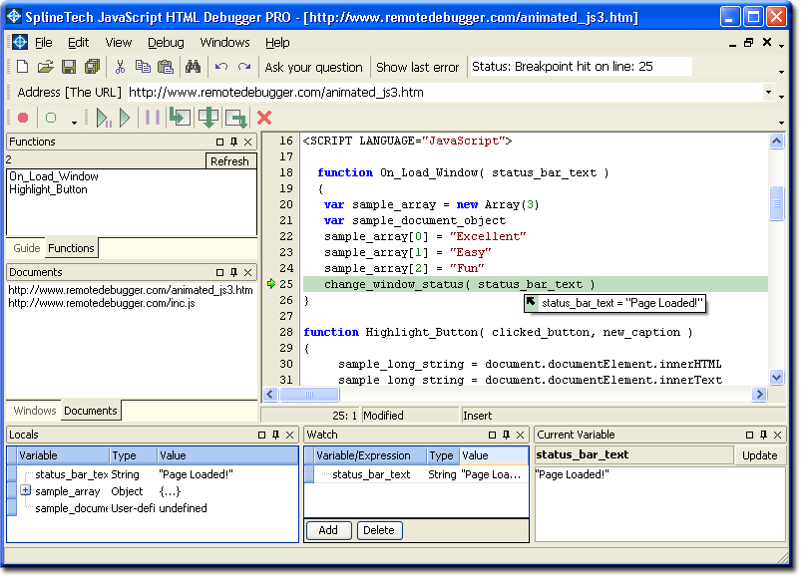The image size is (808, 583).
Task: Toggle the pin on the Locals panel
Action: pyautogui.click(x=275, y=435)
